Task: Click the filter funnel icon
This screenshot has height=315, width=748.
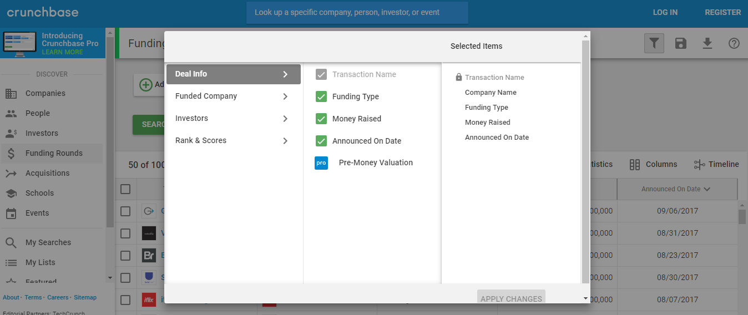Action: [654, 43]
